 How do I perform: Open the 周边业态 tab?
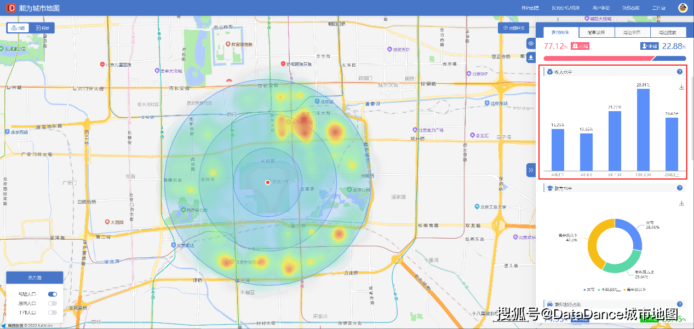[x=632, y=32]
